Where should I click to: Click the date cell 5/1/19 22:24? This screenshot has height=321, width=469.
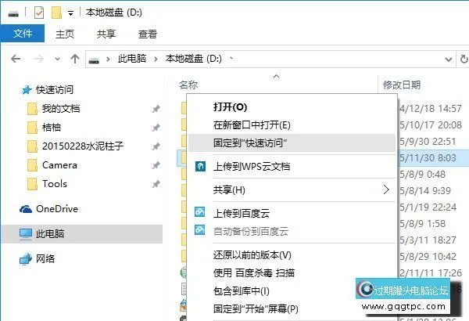428,207
